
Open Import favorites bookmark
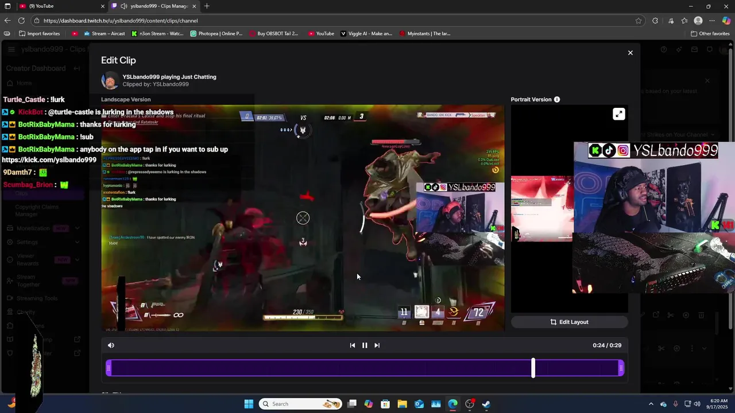pyautogui.click(x=39, y=34)
